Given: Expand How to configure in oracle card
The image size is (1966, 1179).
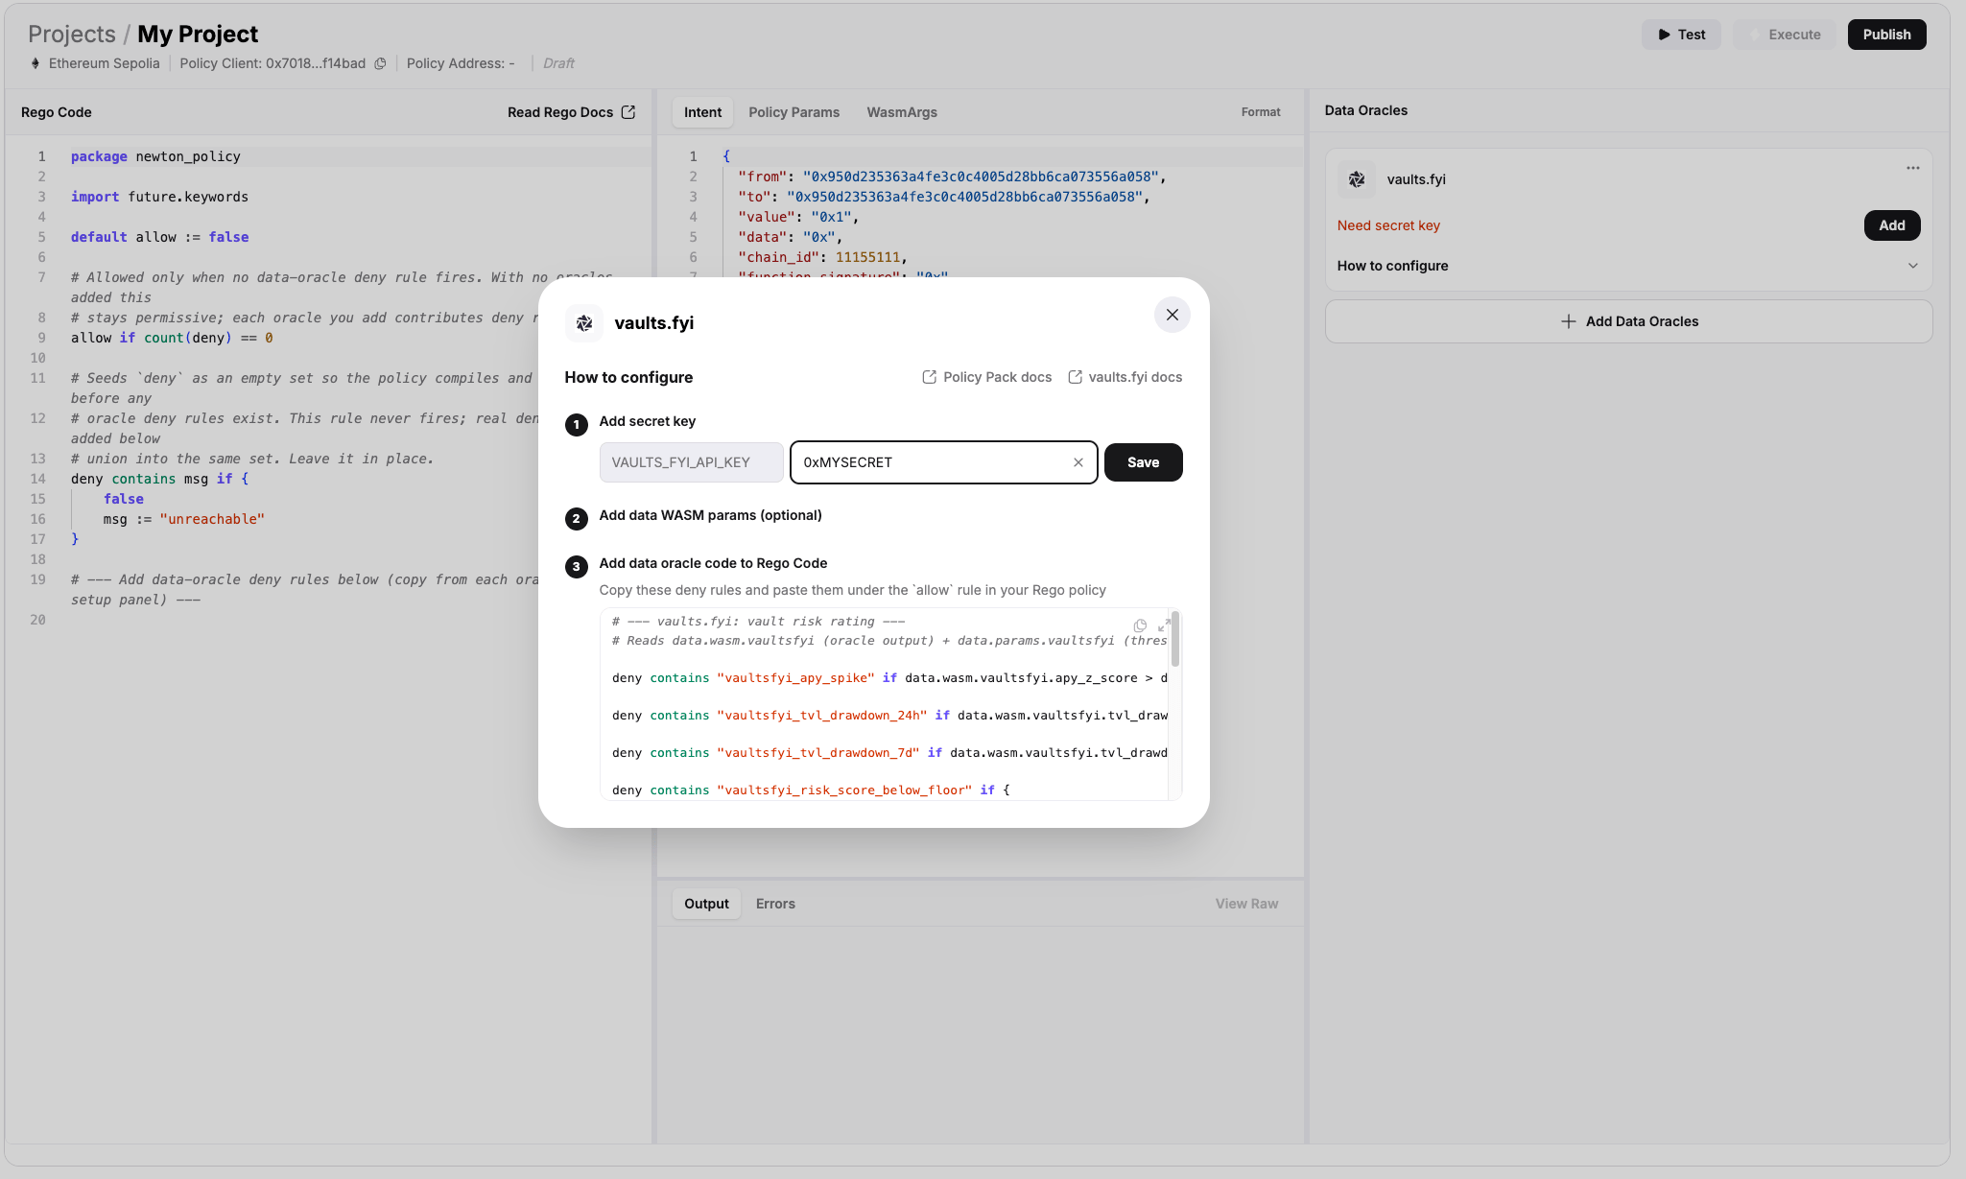Looking at the screenshot, I should point(1628,266).
